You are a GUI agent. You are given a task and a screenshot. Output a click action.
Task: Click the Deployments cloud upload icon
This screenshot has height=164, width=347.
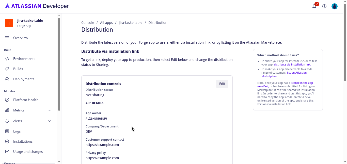tap(7, 79)
